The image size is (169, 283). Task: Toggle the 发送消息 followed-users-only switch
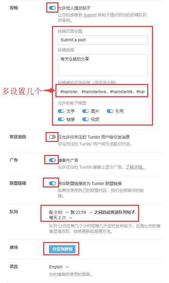click(52, 137)
